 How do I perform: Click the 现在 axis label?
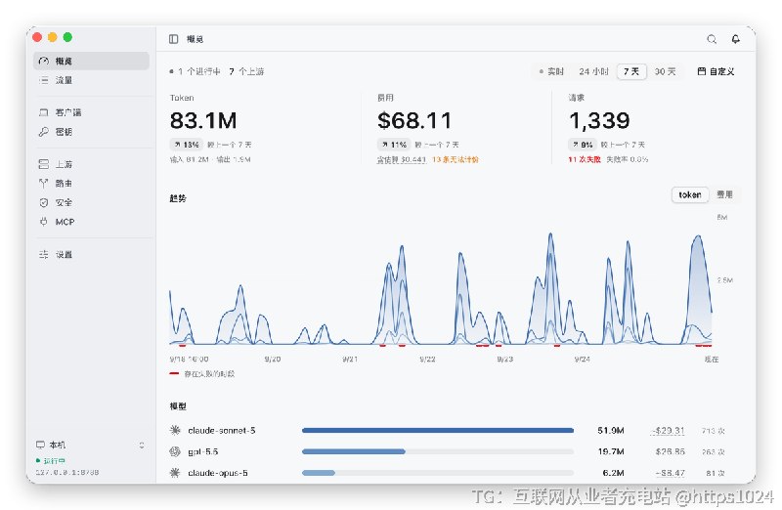pos(712,359)
